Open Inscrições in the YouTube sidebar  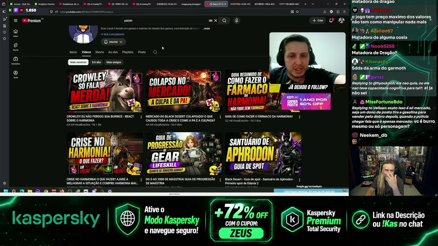(x=15, y=60)
